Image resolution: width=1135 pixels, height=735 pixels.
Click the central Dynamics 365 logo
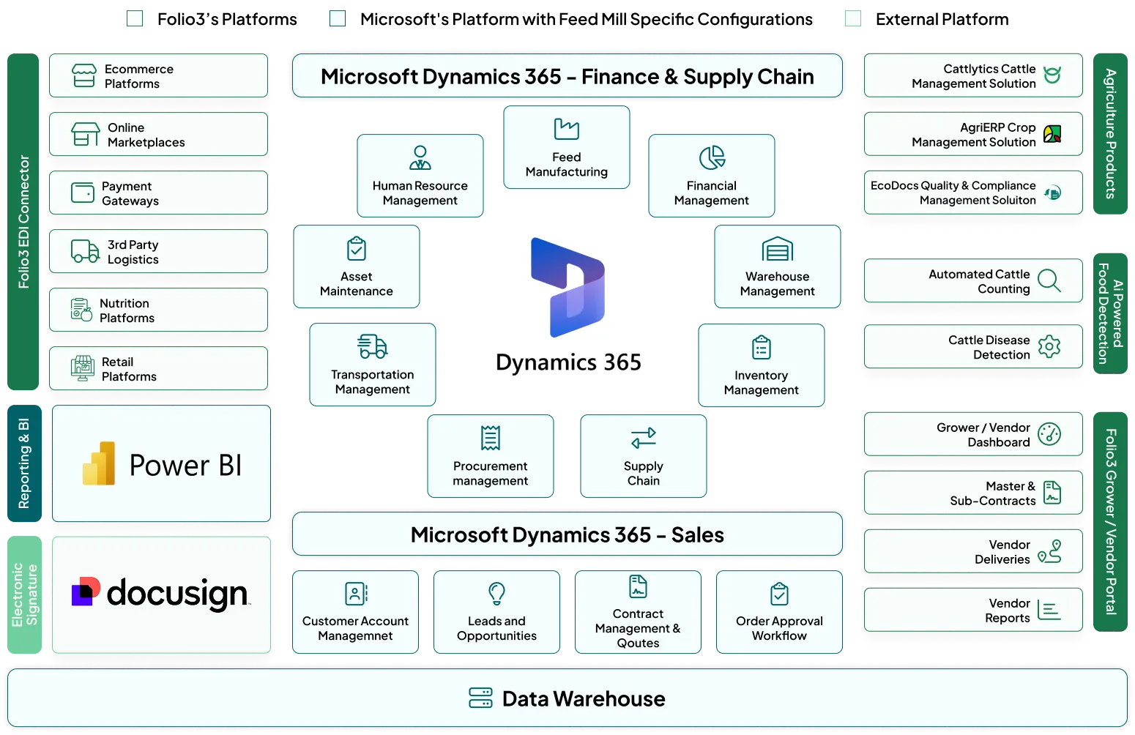point(567,307)
